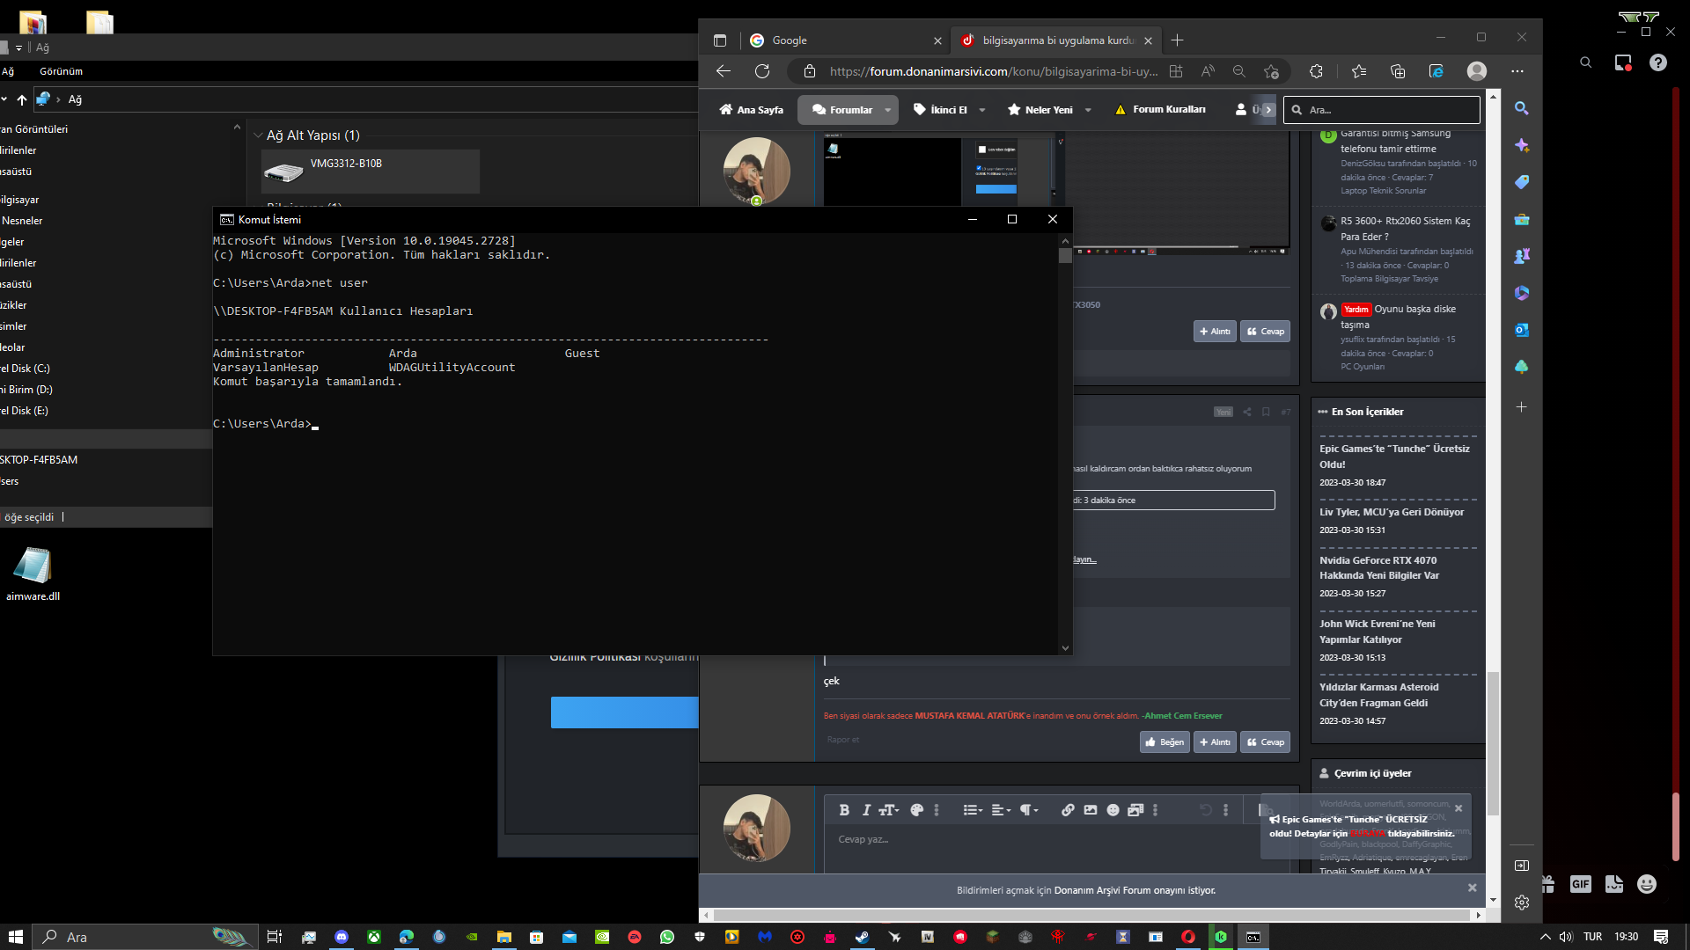
Task: Open font size dropdown in reply editor
Action: pos(889,810)
